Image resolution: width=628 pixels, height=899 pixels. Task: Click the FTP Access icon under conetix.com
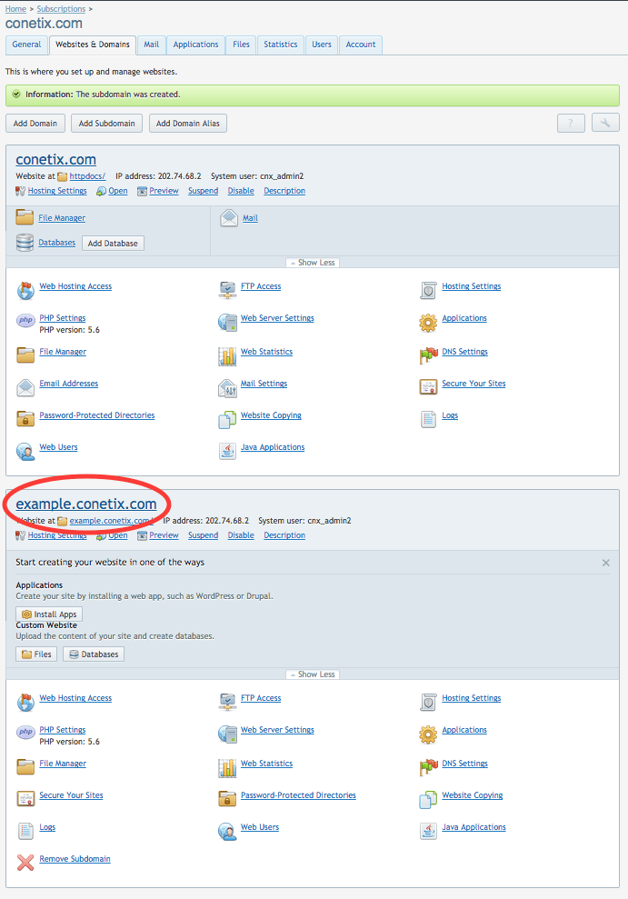coord(227,290)
